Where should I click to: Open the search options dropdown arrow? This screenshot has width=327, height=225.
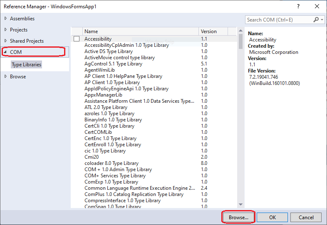(322, 20)
